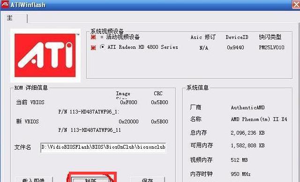This screenshot has width=300, height=182.
Task: Click into the 文件名 path field
Action: (103, 147)
